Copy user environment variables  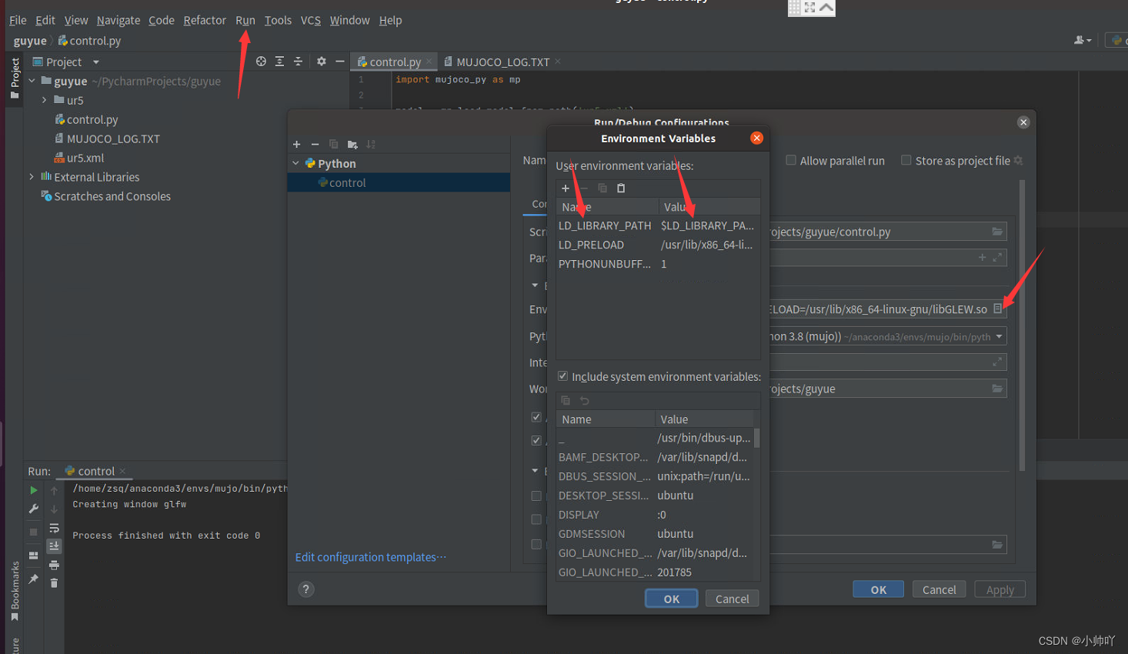(602, 189)
